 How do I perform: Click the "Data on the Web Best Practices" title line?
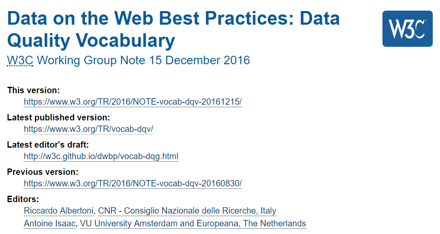pos(174,18)
